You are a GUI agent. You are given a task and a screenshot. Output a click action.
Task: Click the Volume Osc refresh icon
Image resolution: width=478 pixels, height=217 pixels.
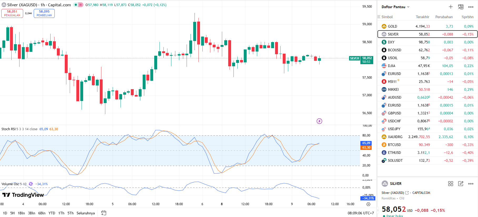31,184
